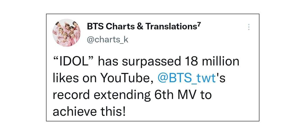Viewport: 296px width, 138px height.
Task: Click the word "to" after "6th MV"
Action: [x=206, y=95]
